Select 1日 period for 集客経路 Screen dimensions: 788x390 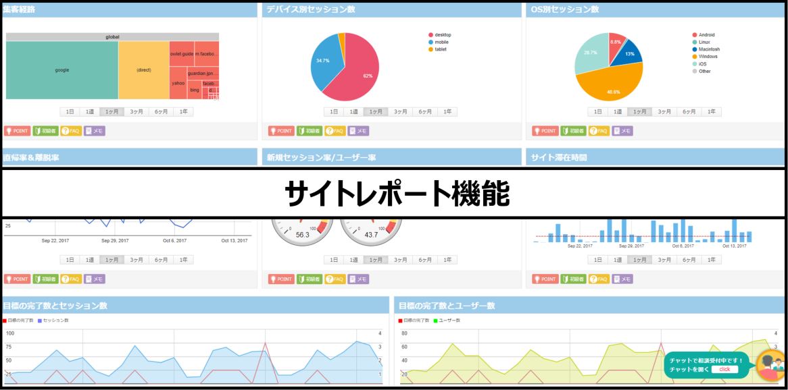click(70, 112)
